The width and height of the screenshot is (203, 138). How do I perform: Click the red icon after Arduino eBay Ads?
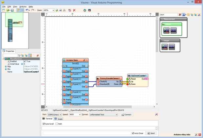(200, 135)
